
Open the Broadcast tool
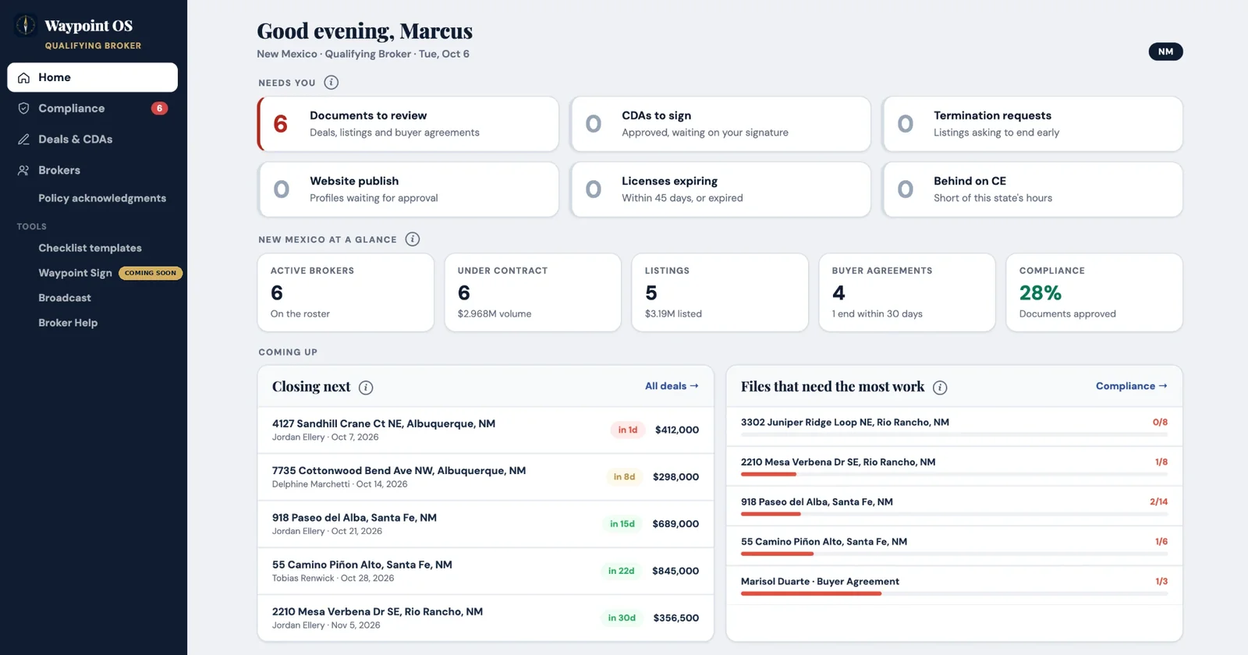(x=65, y=298)
